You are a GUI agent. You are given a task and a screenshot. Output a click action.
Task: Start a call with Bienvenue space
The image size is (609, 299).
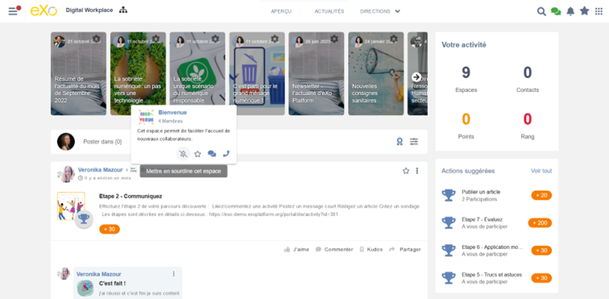pos(226,154)
